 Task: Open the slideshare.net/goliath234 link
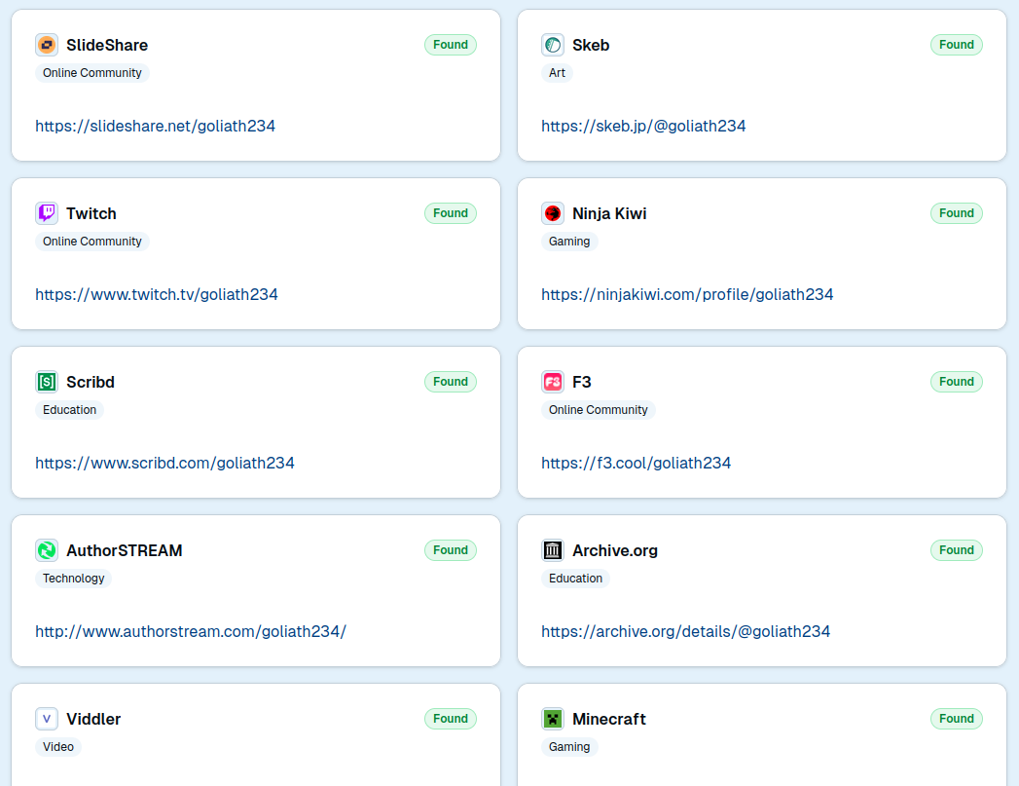point(156,126)
